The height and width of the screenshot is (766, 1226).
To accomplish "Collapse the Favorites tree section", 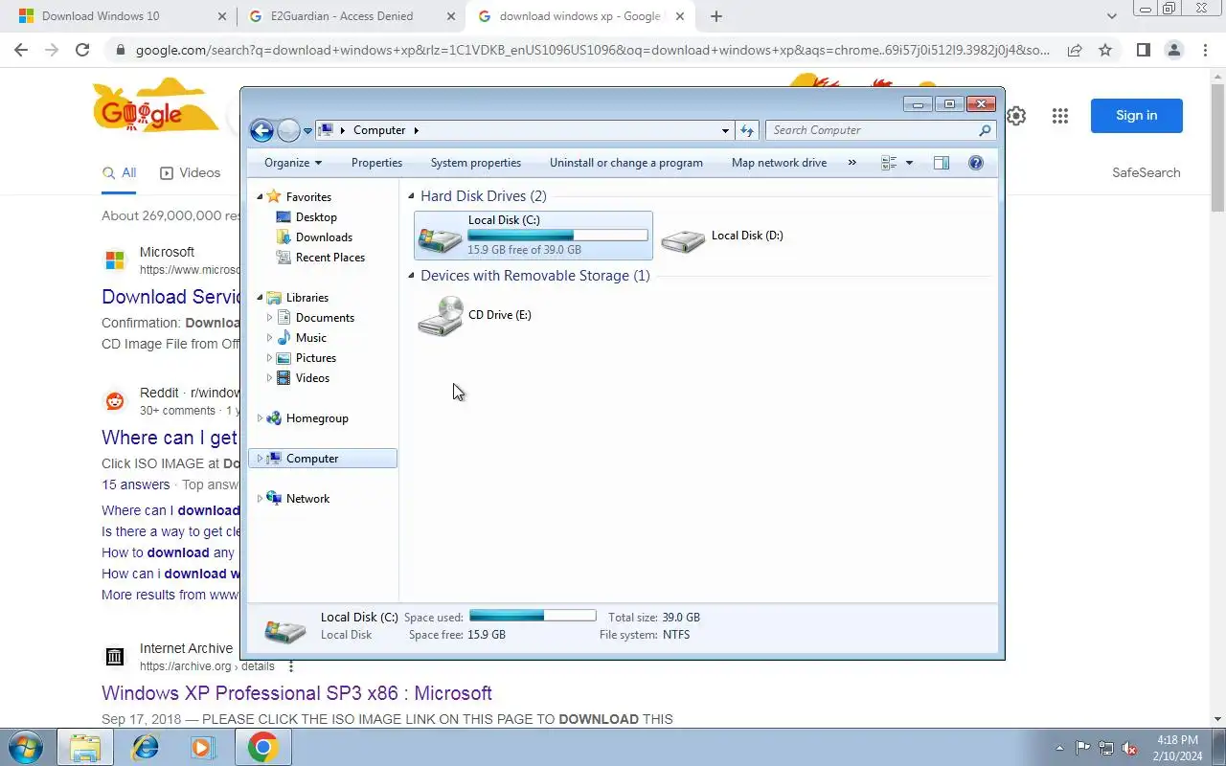I will [x=260, y=197].
